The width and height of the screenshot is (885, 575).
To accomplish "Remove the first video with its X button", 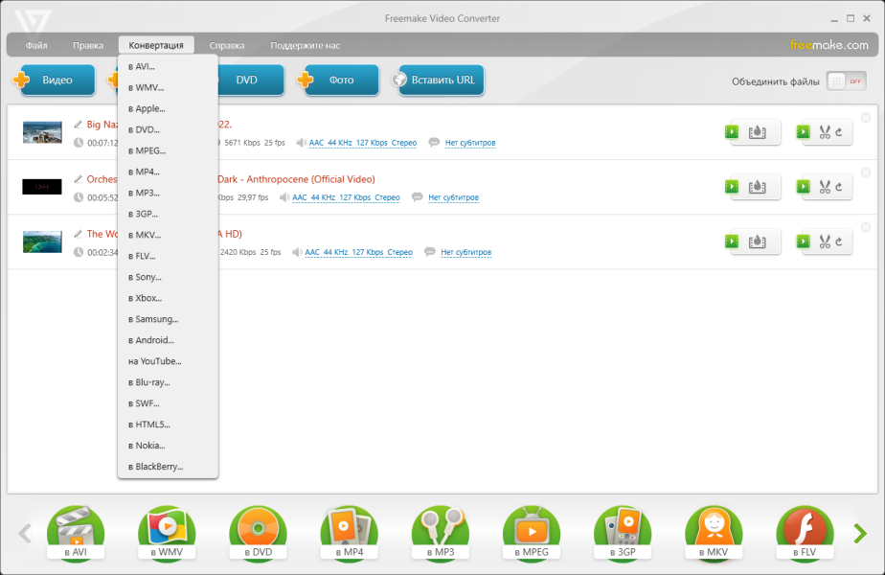I will [x=865, y=118].
